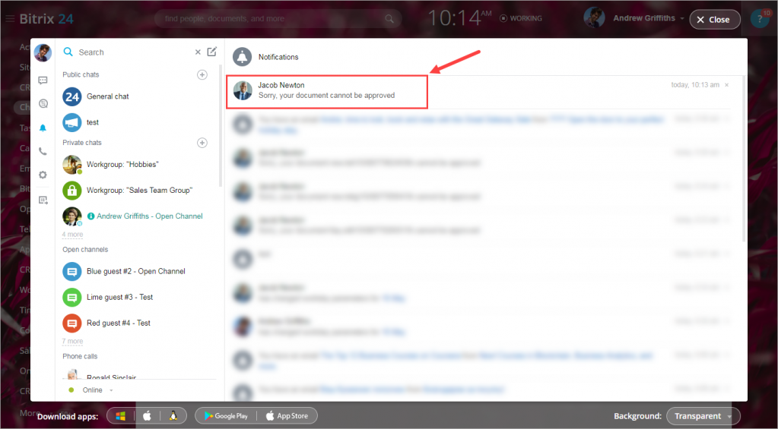Close the messenger window

point(714,20)
